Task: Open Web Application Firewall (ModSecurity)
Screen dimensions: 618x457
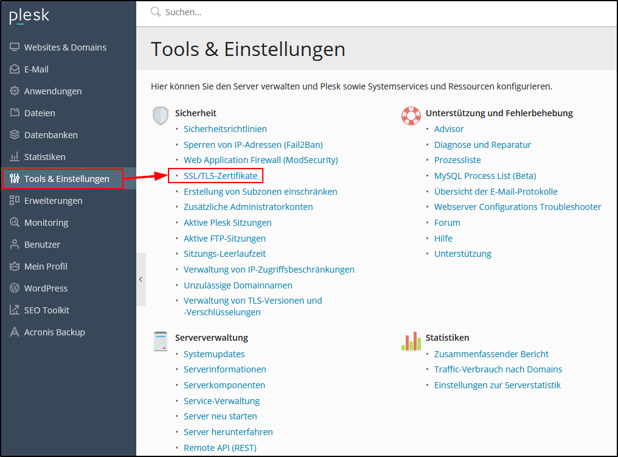Action: tap(259, 160)
